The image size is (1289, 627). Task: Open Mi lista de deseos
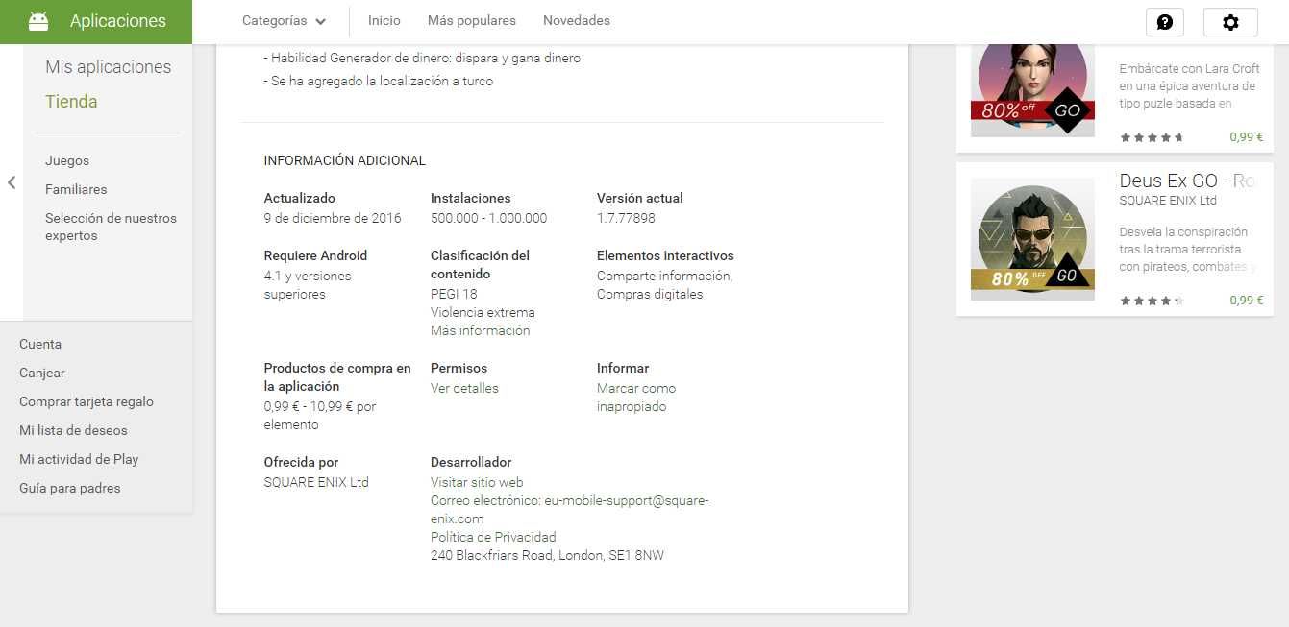73,430
